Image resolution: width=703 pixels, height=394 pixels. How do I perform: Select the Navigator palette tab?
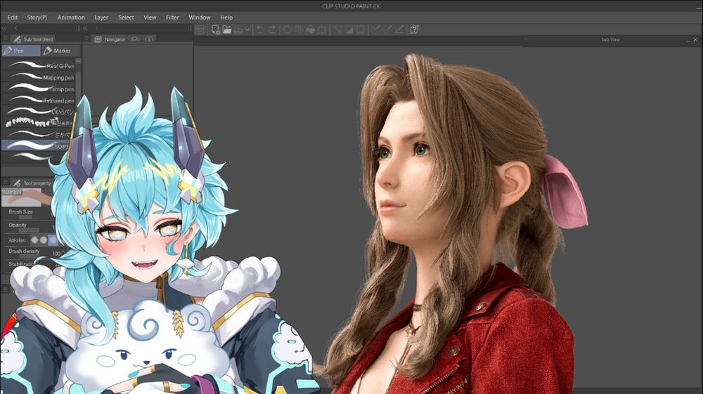tap(110, 39)
